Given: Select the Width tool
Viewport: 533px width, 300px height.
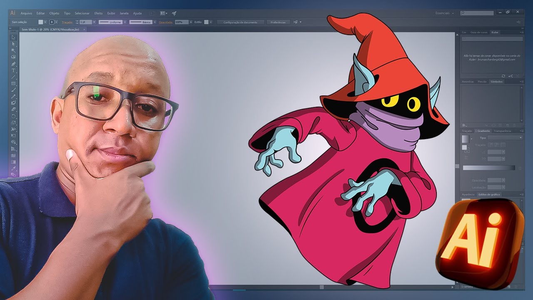Looking at the screenshot, I should pyautogui.click(x=13, y=129).
